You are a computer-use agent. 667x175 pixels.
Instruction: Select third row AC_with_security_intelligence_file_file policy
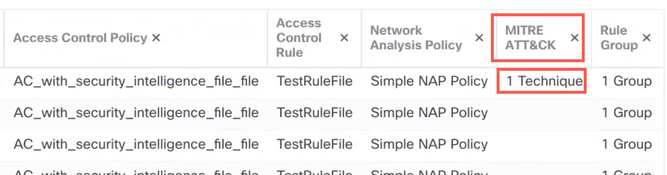[x=136, y=144]
